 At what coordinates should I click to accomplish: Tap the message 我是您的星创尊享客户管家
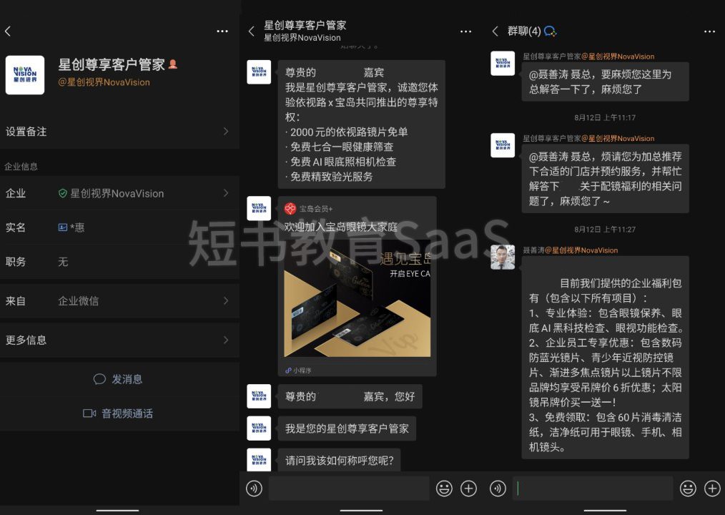click(347, 428)
